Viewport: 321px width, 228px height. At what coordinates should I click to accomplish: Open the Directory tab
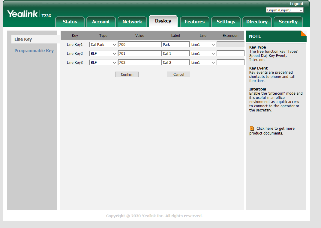coord(256,22)
